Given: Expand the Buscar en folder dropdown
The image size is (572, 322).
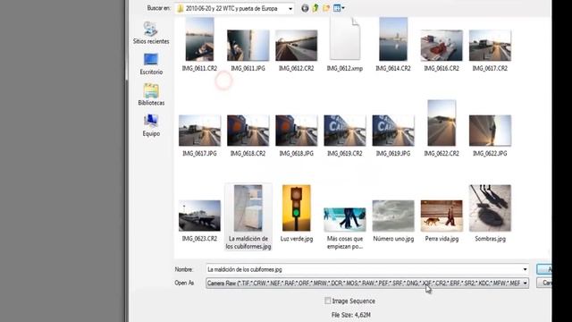Looking at the screenshot, I should 290,8.
